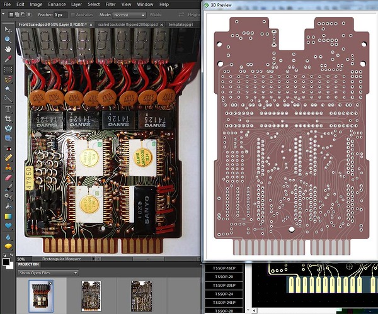Select the Paint Bucket tool
This screenshot has width=378, height=314.
(x=8, y=206)
